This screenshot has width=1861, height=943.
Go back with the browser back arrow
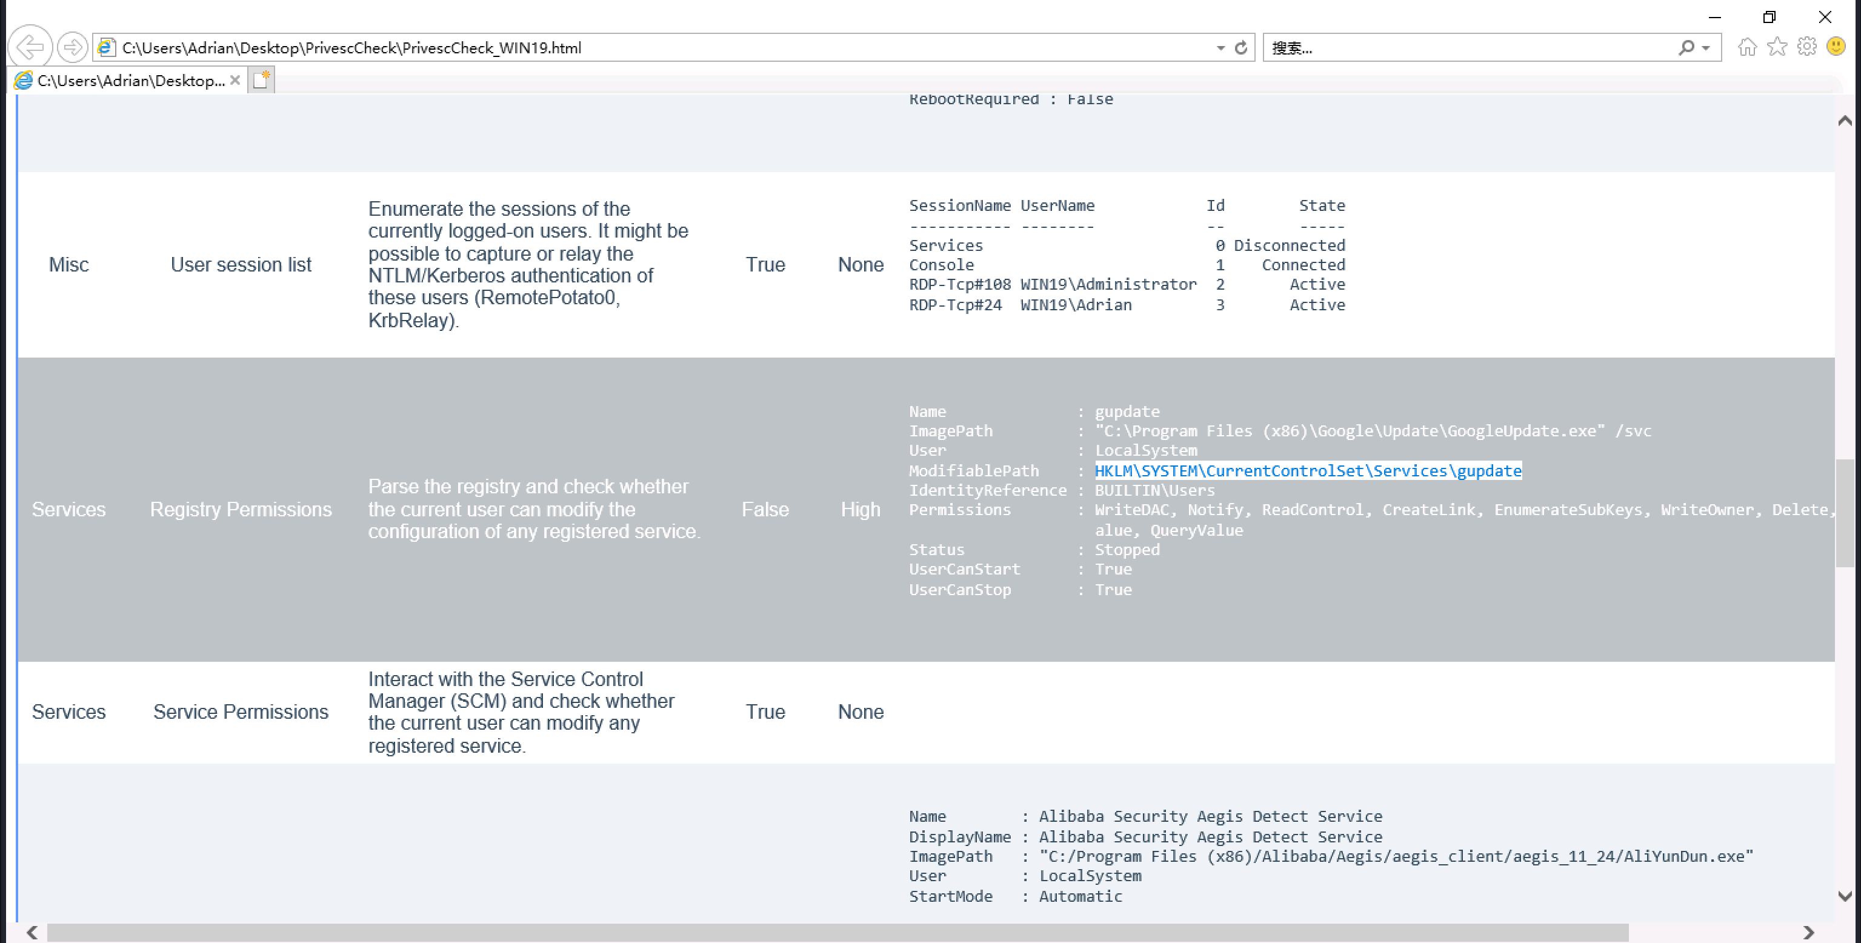coord(30,48)
